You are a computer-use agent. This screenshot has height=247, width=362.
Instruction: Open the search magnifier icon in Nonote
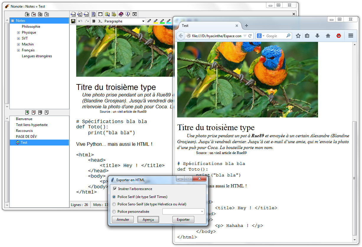(x=107, y=14)
